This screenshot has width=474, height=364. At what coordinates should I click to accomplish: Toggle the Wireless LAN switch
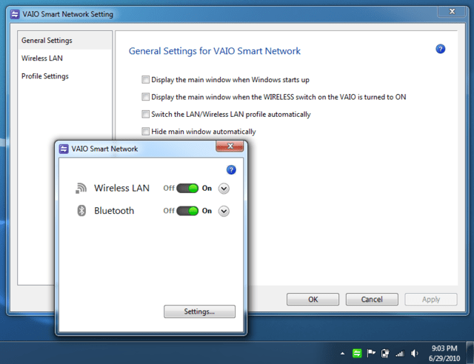pos(187,188)
